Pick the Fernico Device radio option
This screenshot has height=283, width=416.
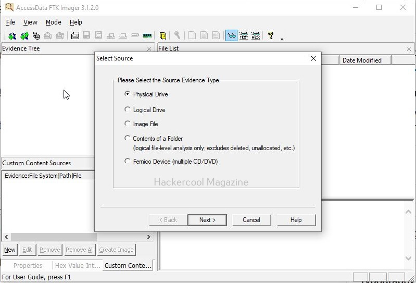(x=128, y=162)
